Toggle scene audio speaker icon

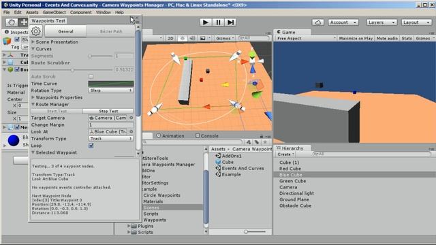coord(192,38)
